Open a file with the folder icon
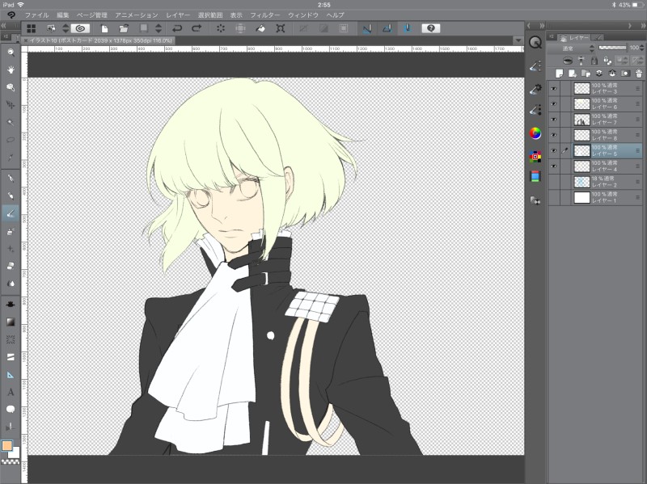Screen dimensions: 647x484 point(124,28)
